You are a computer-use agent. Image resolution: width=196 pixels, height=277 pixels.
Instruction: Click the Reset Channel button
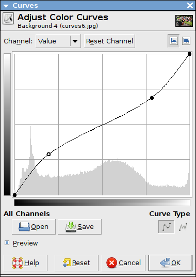[x=109, y=41]
